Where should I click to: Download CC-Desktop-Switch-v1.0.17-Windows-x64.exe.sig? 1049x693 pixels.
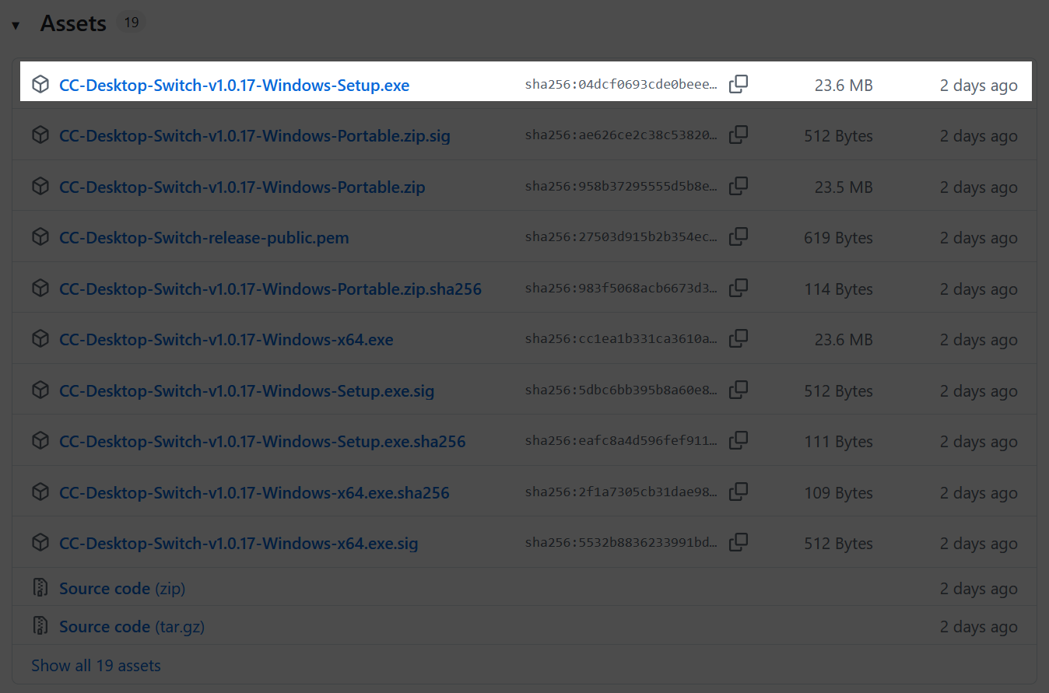238,544
